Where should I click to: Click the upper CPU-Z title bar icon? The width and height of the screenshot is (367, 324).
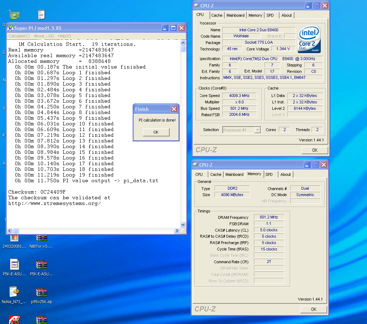(x=196, y=5)
